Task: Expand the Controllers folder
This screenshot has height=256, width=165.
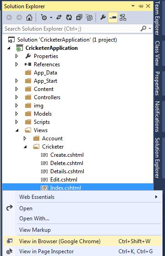Action: 16,97
